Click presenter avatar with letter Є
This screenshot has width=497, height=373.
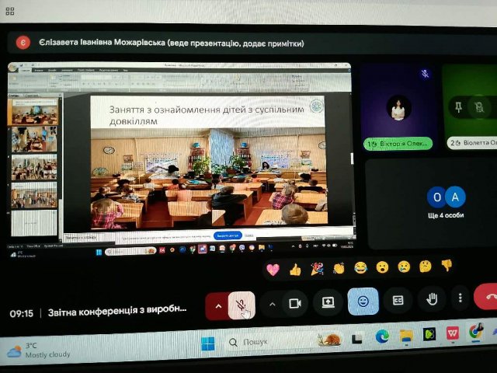pos(23,43)
